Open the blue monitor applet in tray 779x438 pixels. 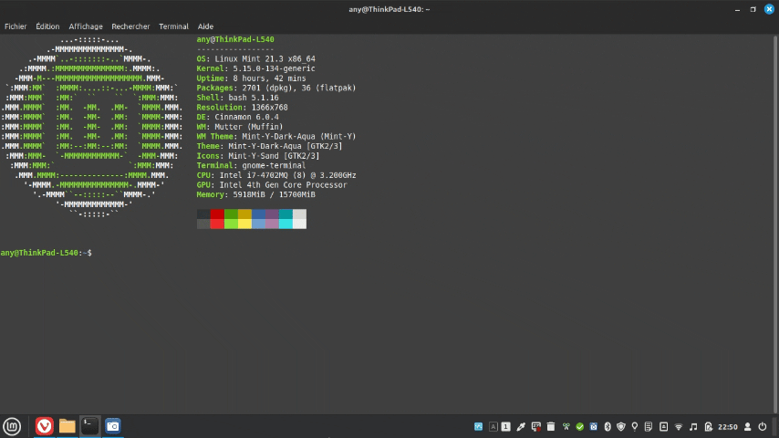pyautogui.click(x=478, y=426)
